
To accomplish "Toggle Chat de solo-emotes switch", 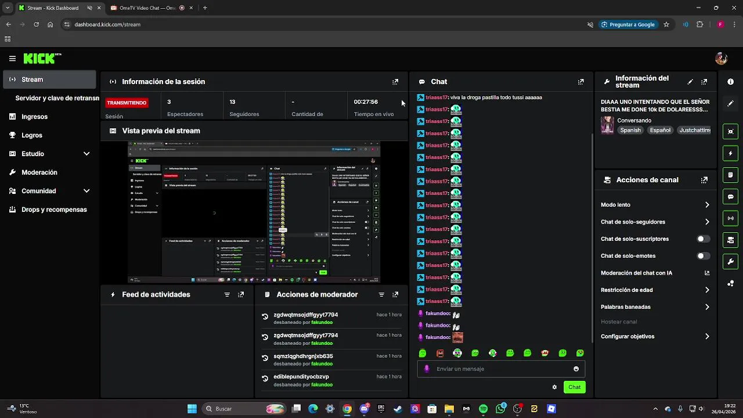I will tap(703, 256).
